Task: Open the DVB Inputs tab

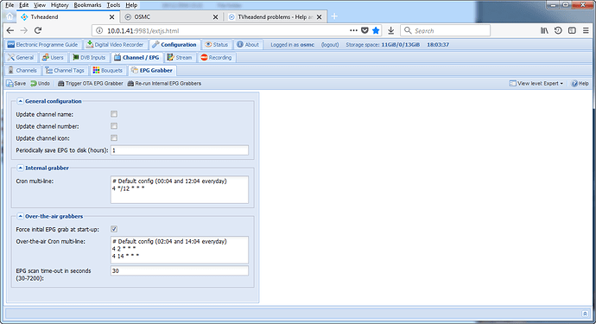Action: pyautogui.click(x=89, y=57)
